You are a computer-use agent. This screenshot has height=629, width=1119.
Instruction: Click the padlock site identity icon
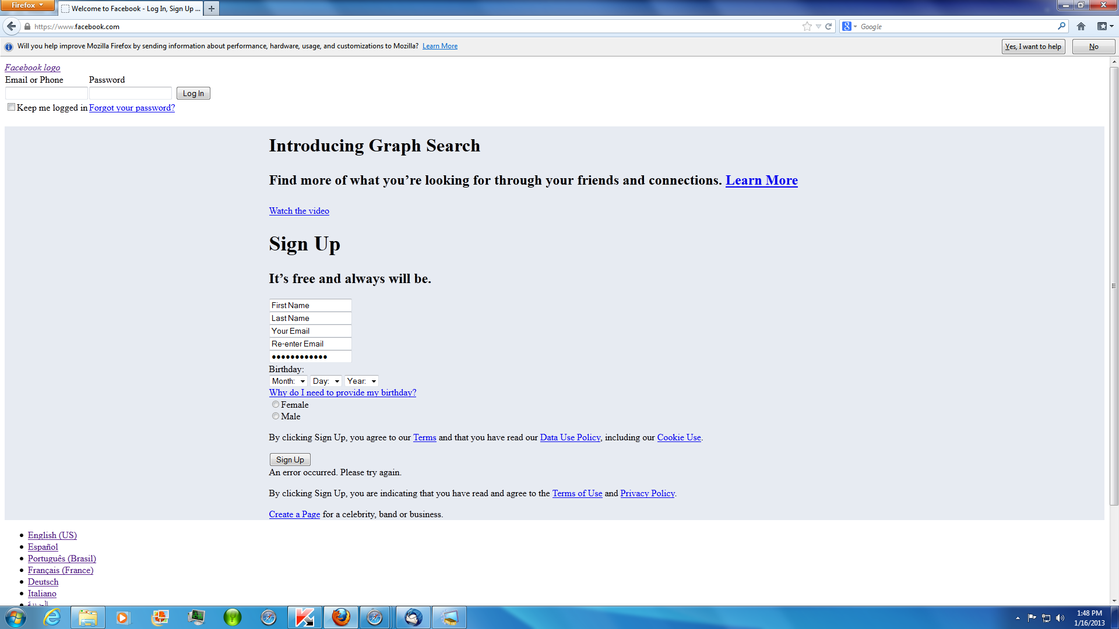(27, 26)
